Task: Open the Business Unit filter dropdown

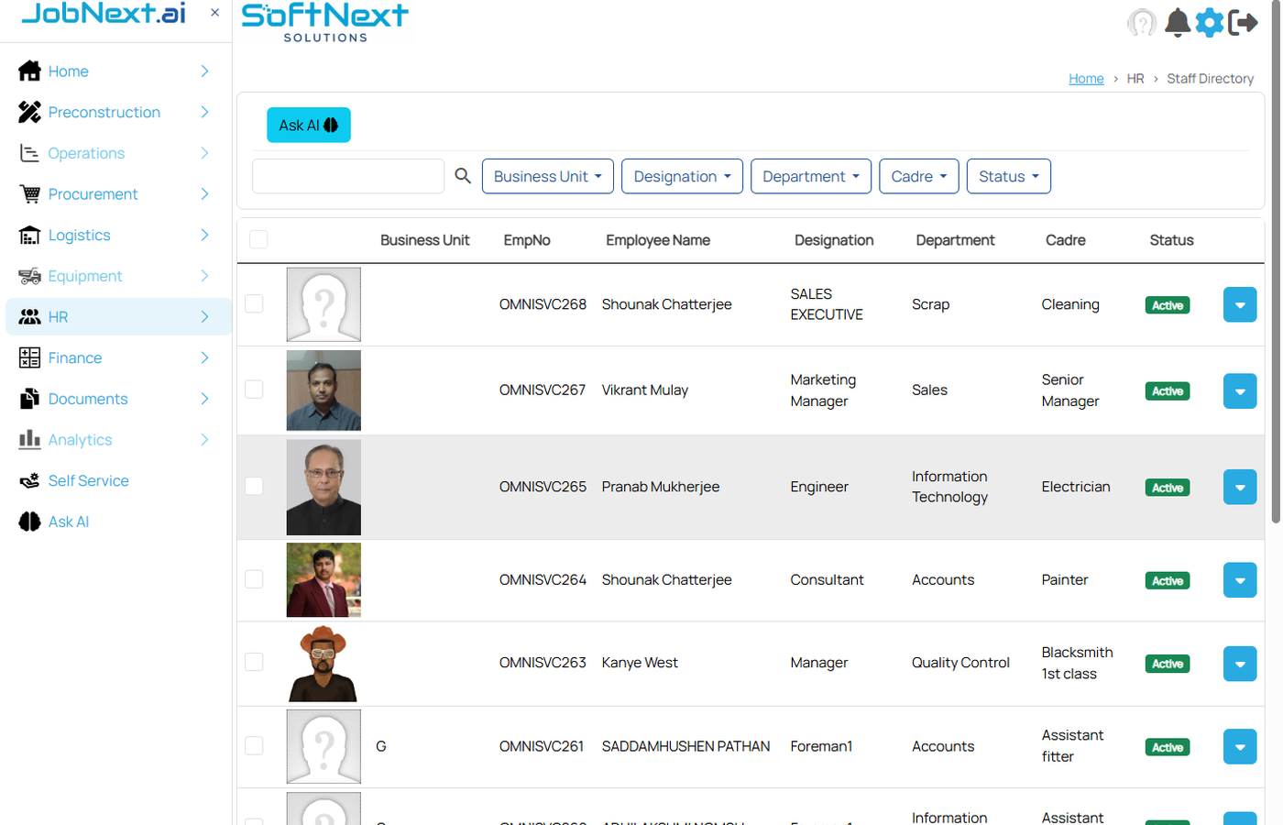Action: 547,175
